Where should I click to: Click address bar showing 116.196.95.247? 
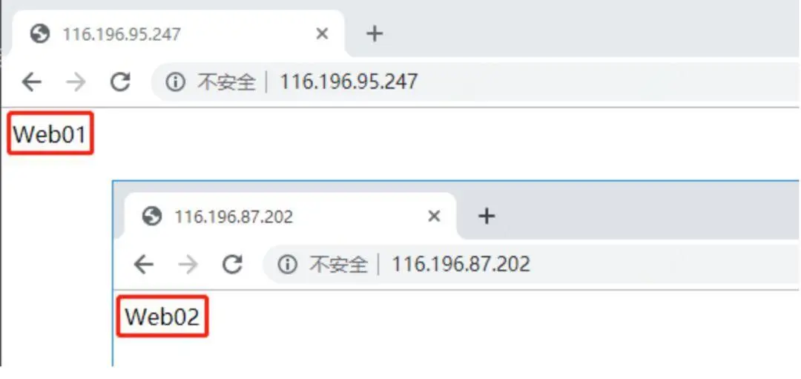(475, 82)
